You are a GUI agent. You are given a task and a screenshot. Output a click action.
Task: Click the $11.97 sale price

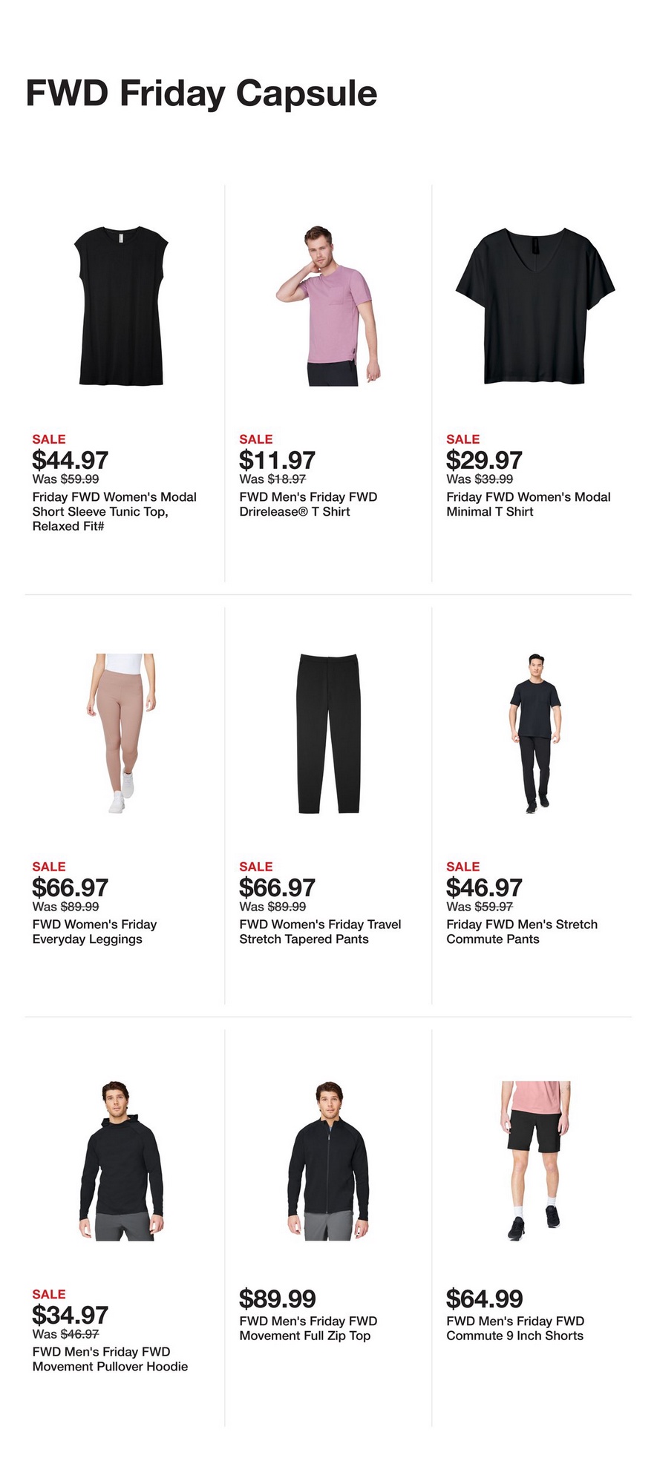[x=277, y=460]
